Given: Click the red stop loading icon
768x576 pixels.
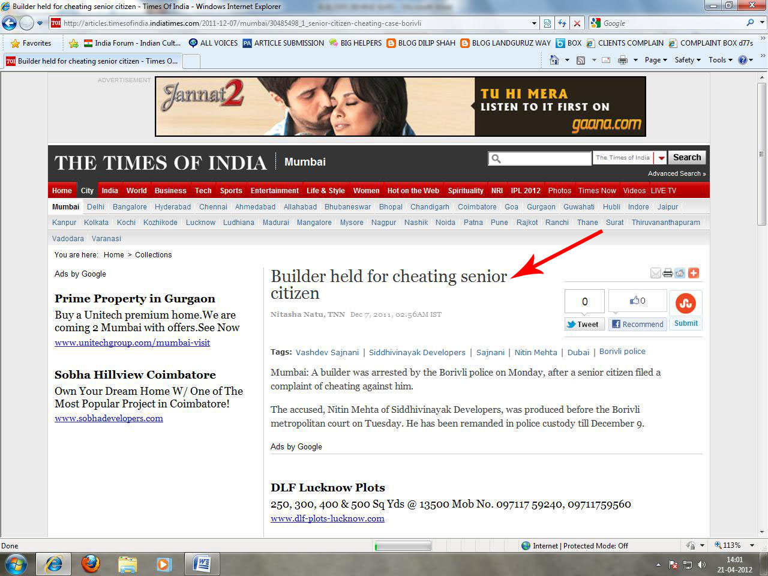Looking at the screenshot, I should point(577,23).
